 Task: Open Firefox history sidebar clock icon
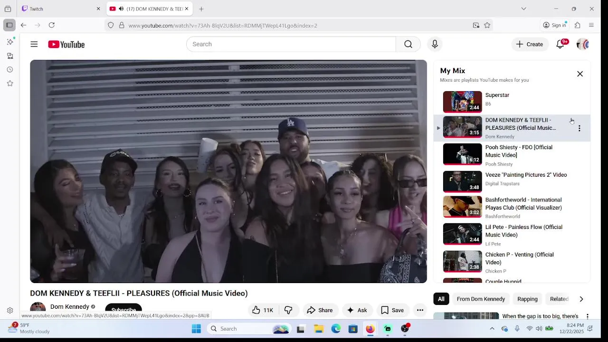pyautogui.click(x=10, y=69)
